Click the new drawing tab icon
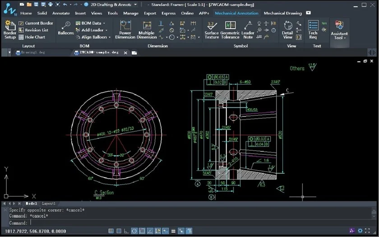This screenshot has width=379, height=237. [134, 53]
